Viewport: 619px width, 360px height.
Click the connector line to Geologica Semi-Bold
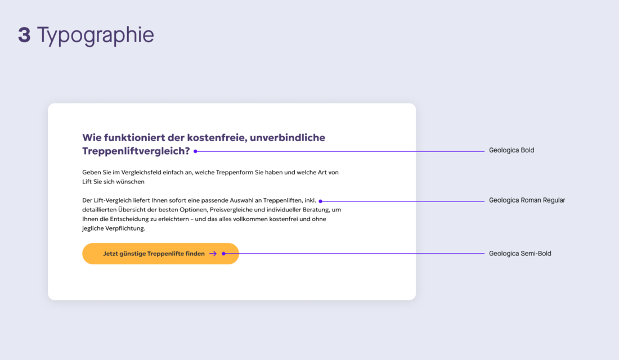[355, 254]
